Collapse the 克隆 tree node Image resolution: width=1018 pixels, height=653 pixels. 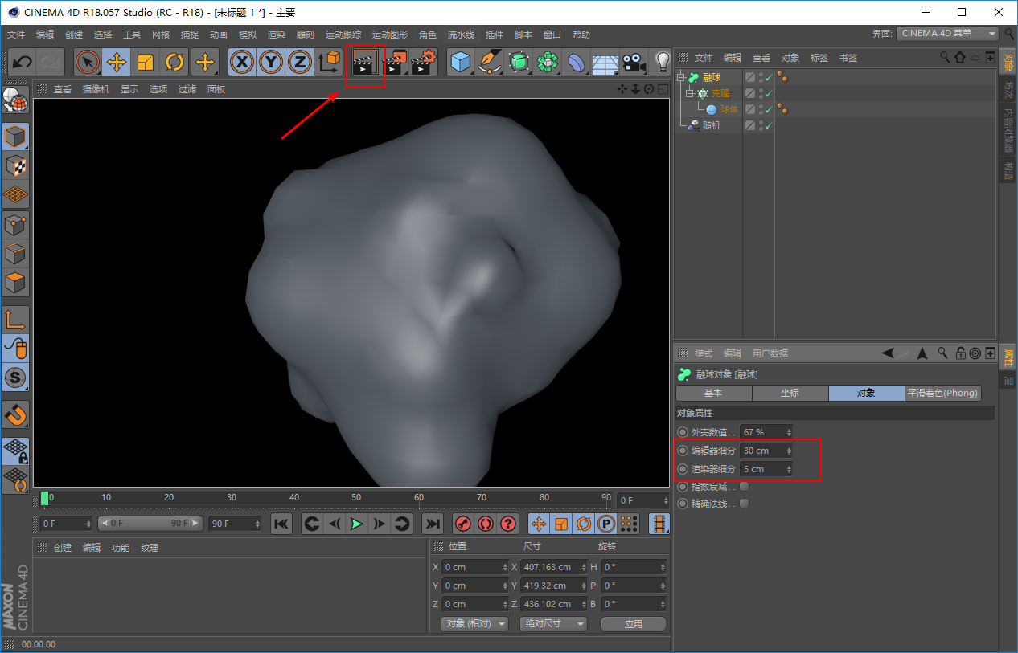point(689,94)
